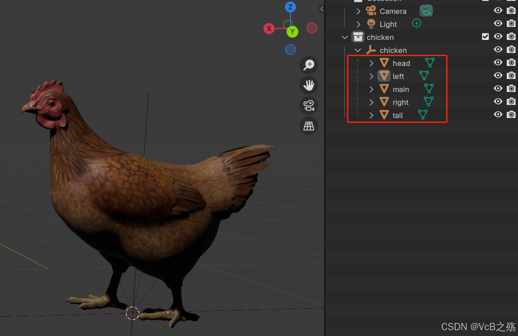Disable main render via camera icon
518x336 pixels.
[x=511, y=88]
